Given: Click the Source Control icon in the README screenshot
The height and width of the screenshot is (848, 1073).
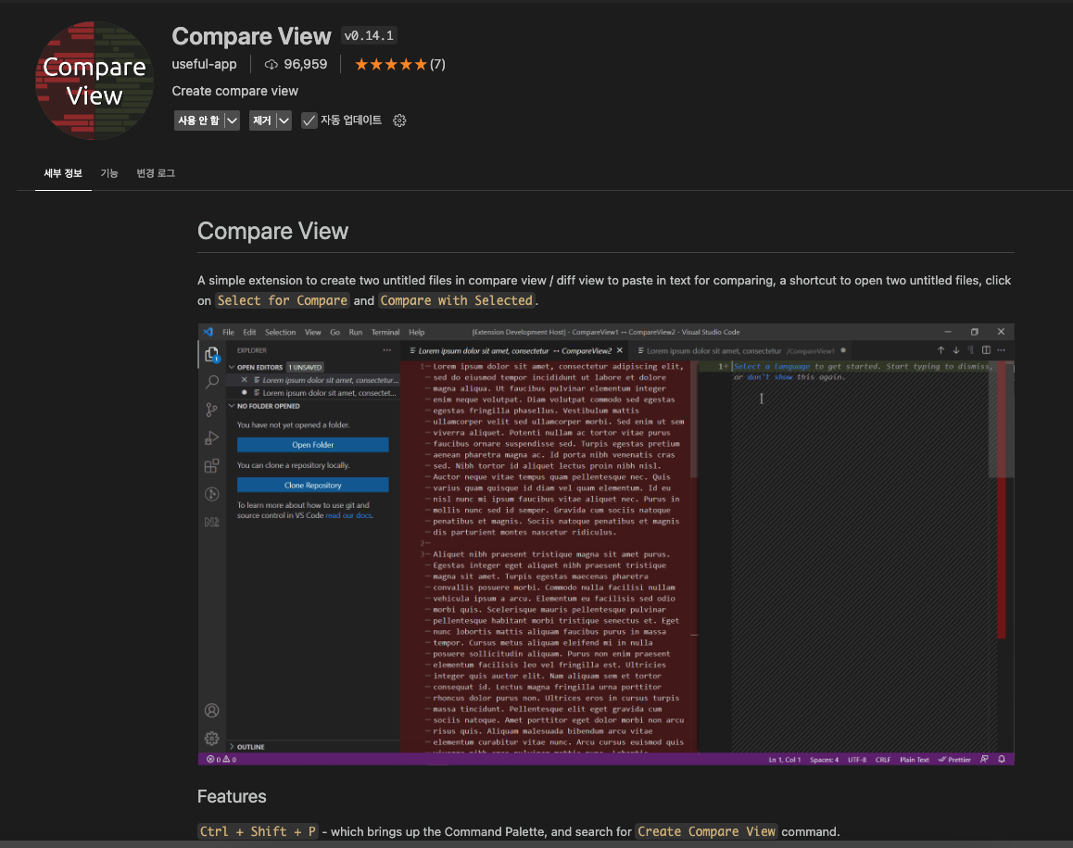Looking at the screenshot, I should [x=212, y=410].
